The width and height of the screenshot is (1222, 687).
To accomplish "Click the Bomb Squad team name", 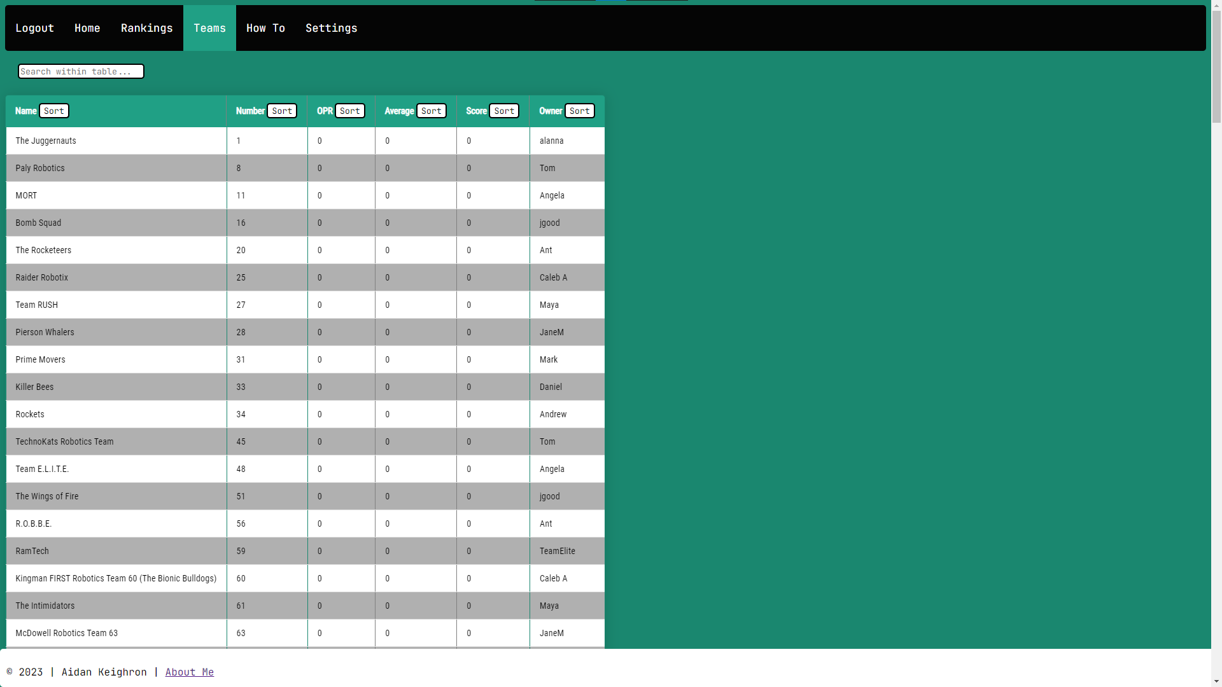I will [38, 223].
